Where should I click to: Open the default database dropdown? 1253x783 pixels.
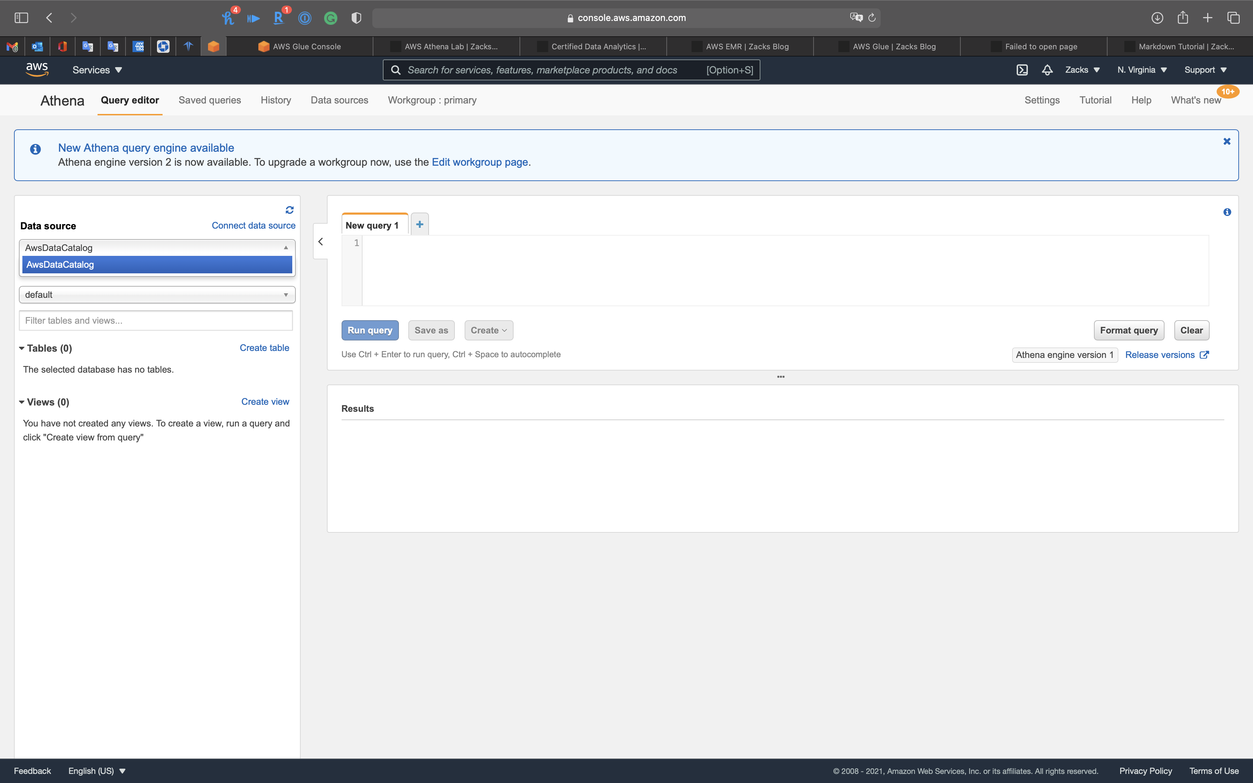click(157, 295)
